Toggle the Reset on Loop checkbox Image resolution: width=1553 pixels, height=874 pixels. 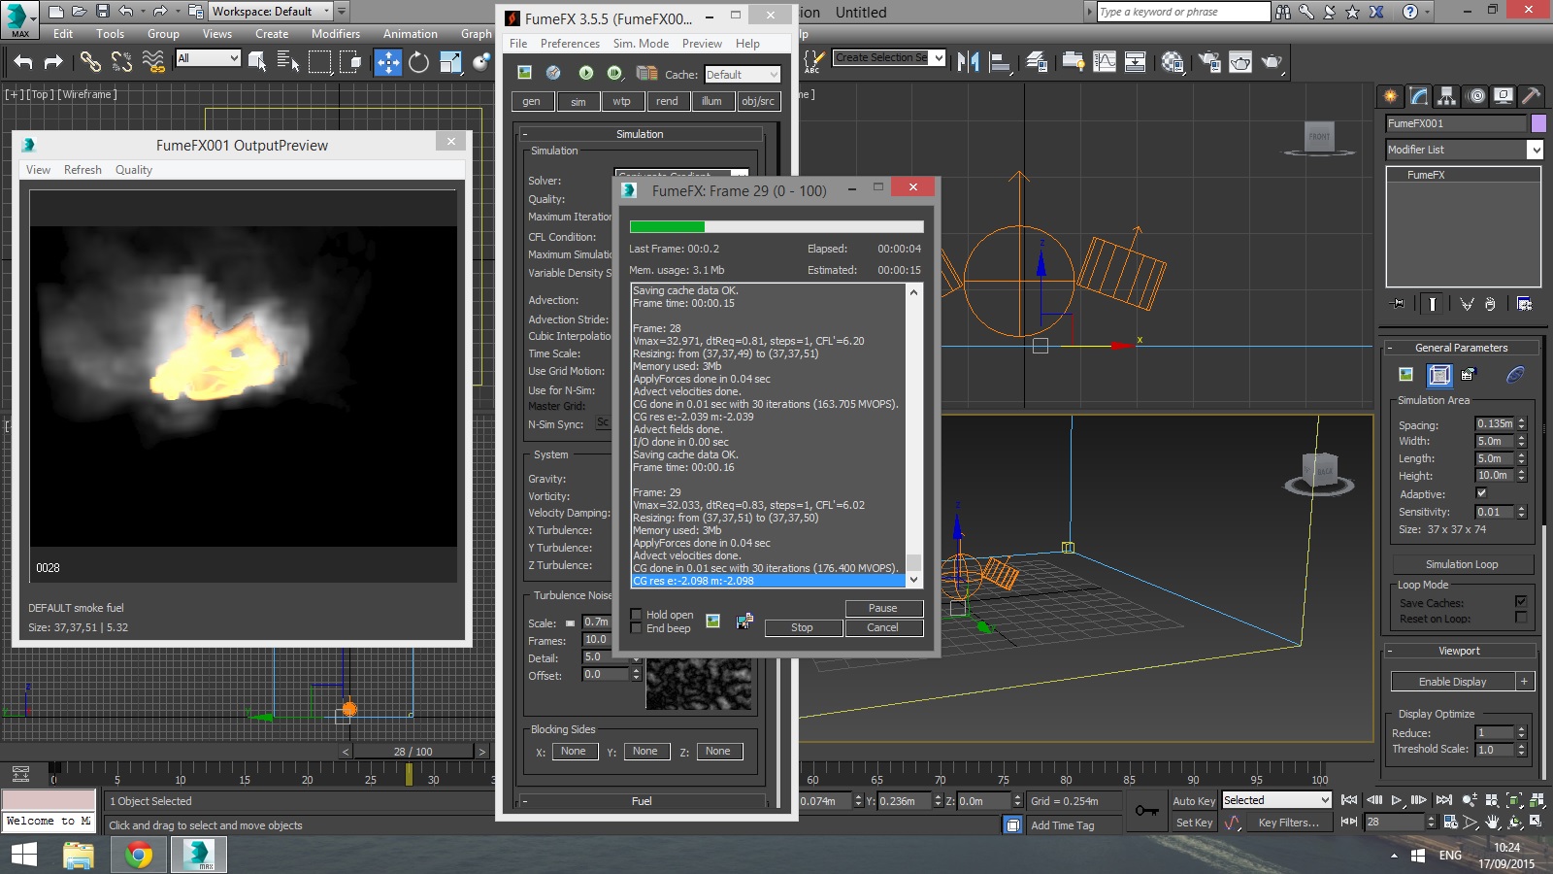[x=1521, y=618]
